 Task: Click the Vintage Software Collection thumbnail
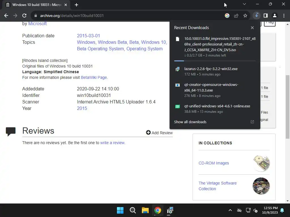pyautogui.click(x=261, y=186)
